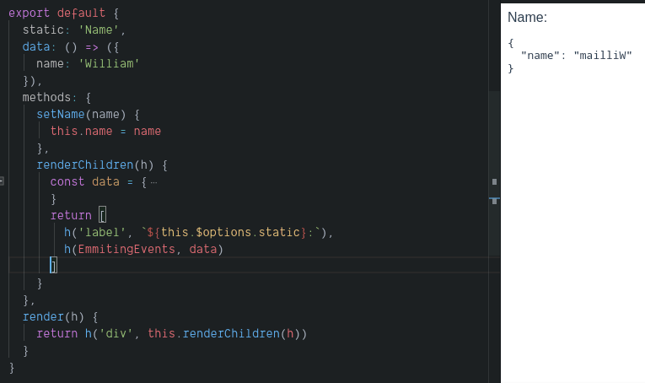Image resolution: width=645 pixels, height=383 pixels.
Task: Click the methods: { line
Action: (x=56, y=98)
